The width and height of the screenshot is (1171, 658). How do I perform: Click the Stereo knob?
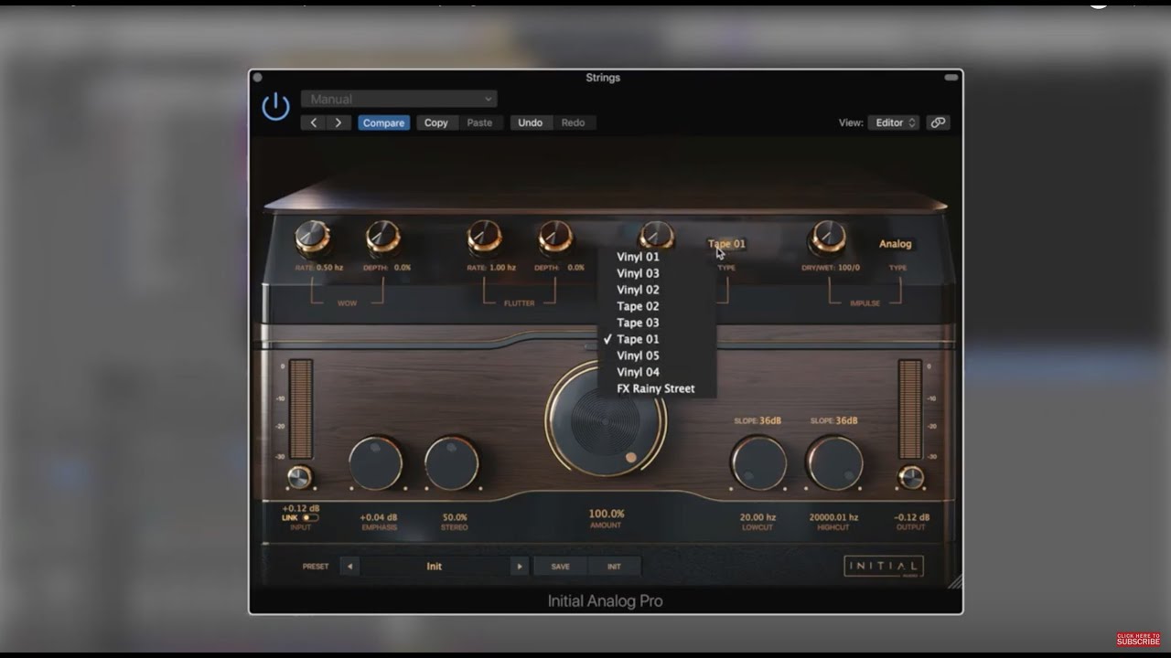pos(452,463)
